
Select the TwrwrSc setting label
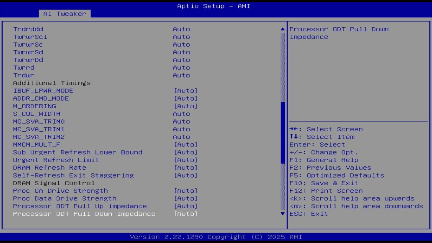coord(28,45)
